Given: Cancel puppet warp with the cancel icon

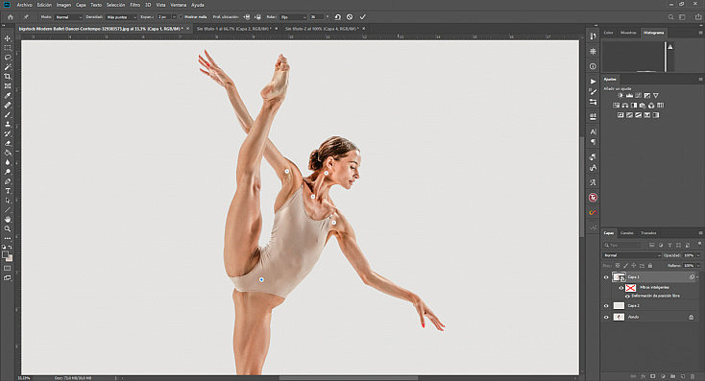Looking at the screenshot, I should (x=350, y=17).
